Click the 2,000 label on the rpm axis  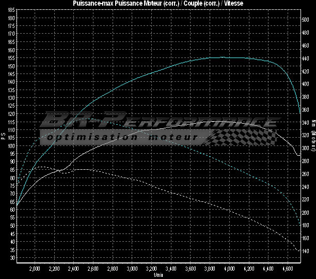point(35,269)
